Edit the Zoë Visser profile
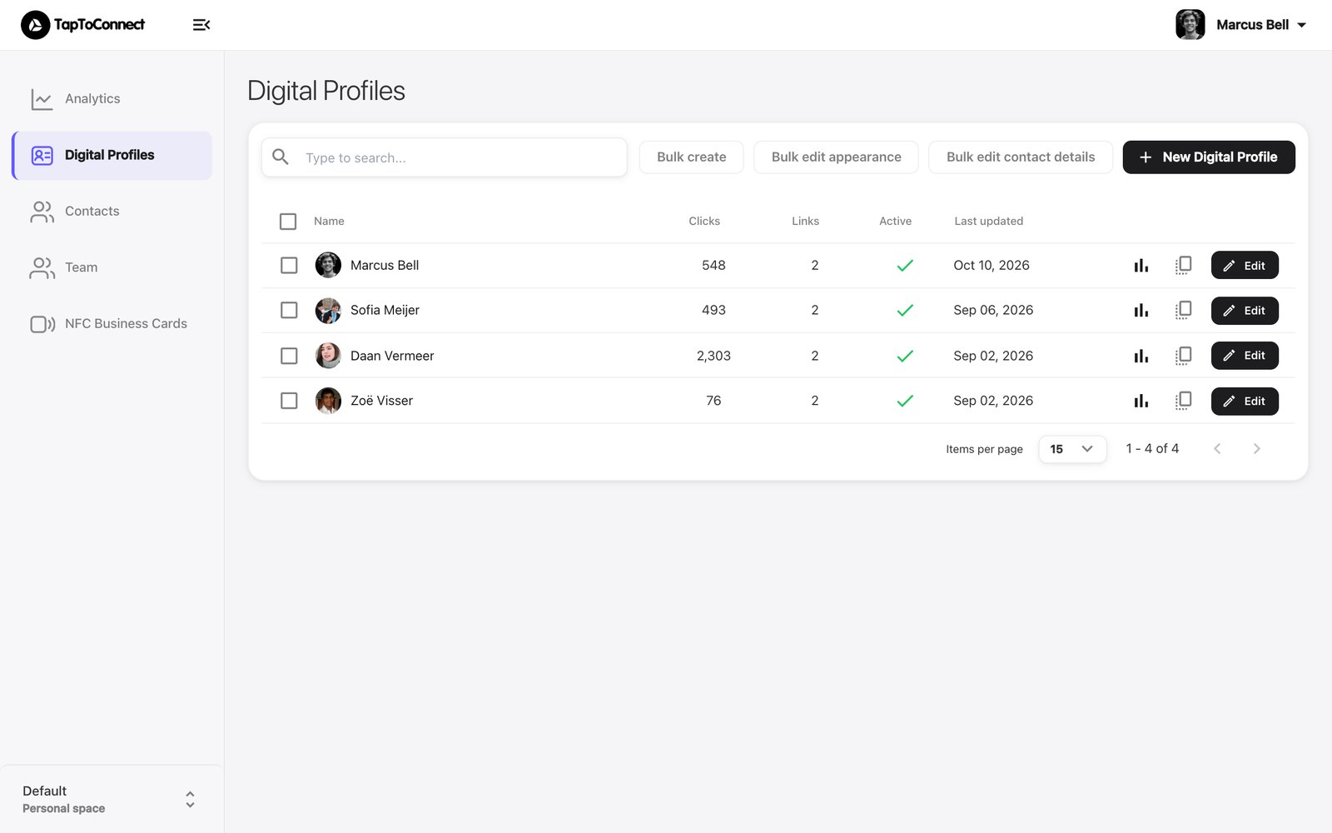 (1245, 401)
